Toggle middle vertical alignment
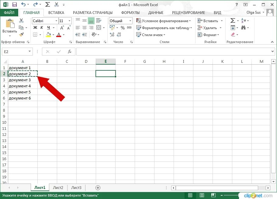 point(85,21)
